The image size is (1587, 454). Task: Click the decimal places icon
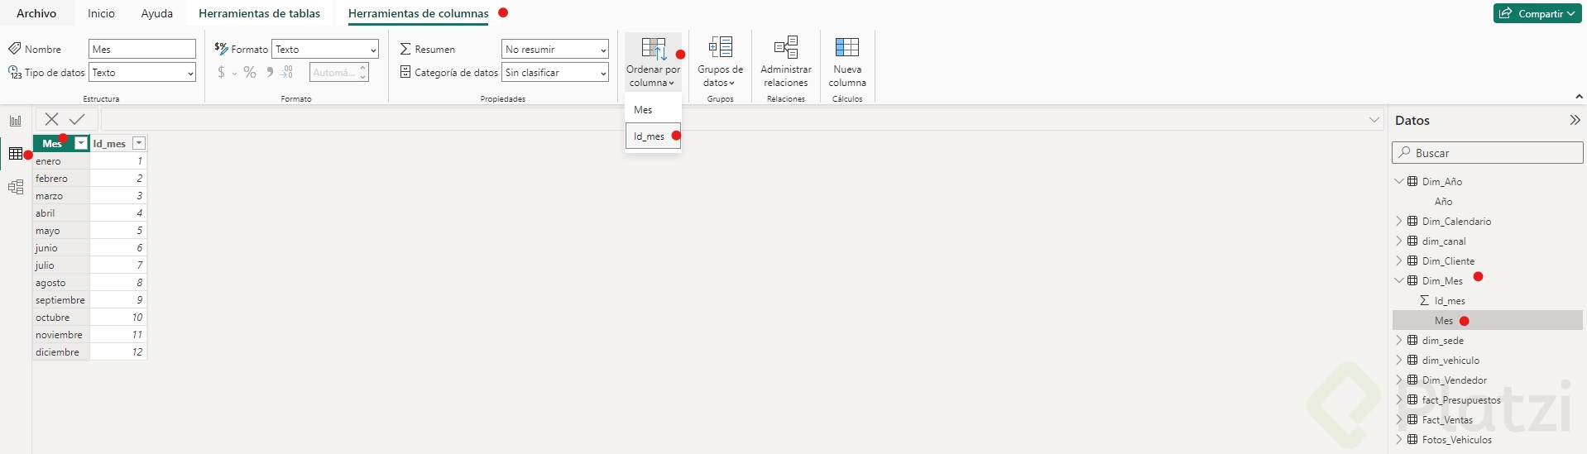(286, 73)
